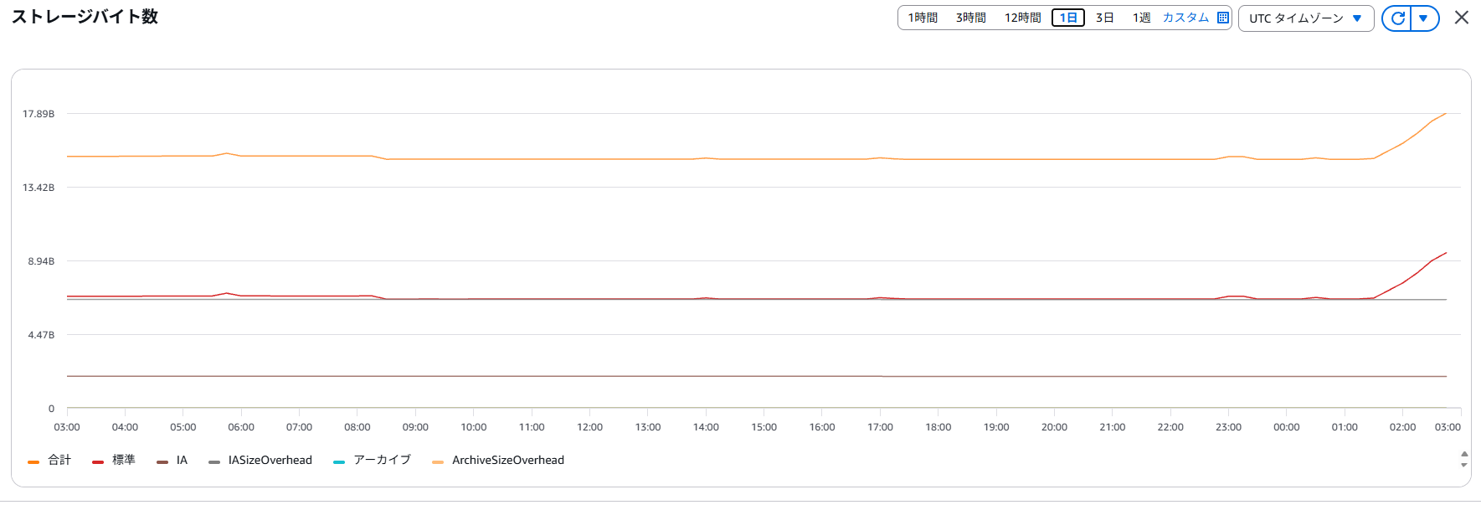Viewport: 1481px width, 505px height.
Task: Expand the UTC タイムゾーン dropdown
Action: click(1306, 18)
